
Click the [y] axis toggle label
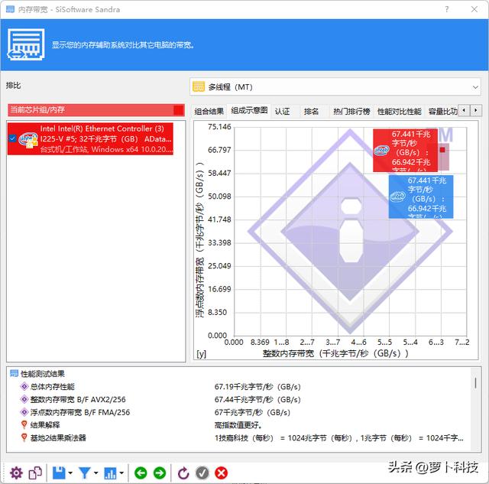(x=201, y=353)
